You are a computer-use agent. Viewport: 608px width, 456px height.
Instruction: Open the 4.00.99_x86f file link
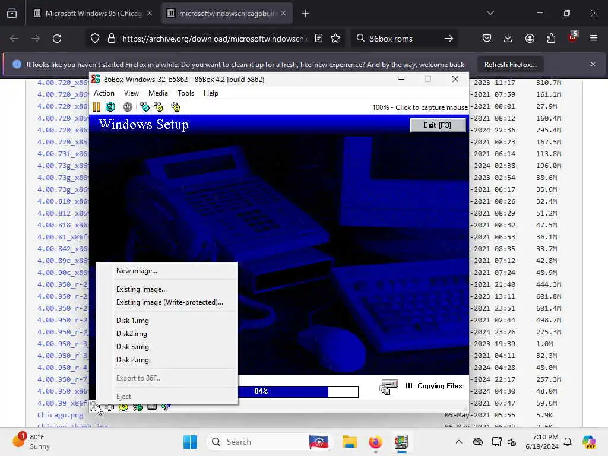coord(62,403)
